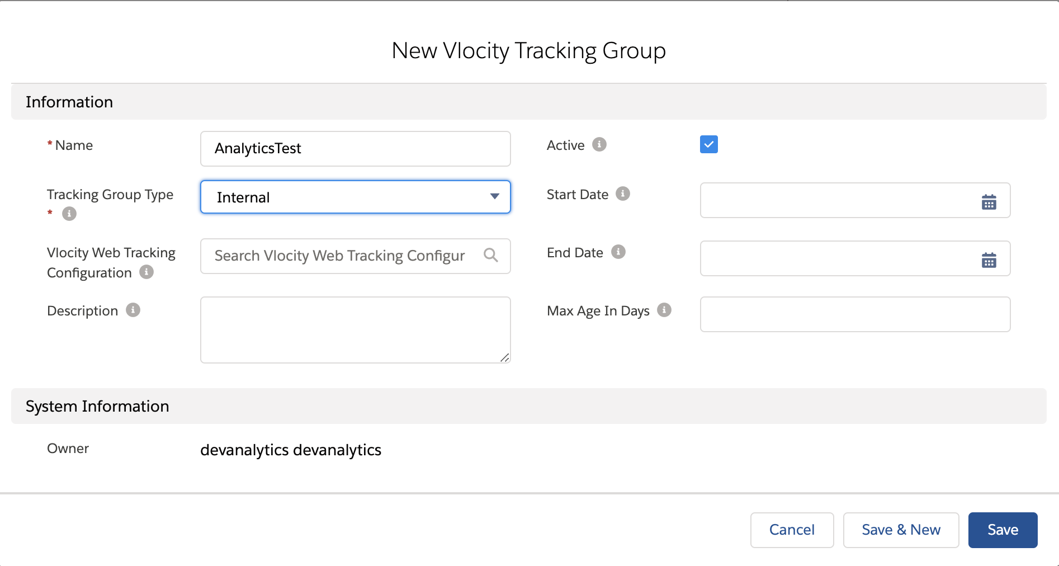Click the search magnifier in the Web Tracking lookup

point(491,255)
